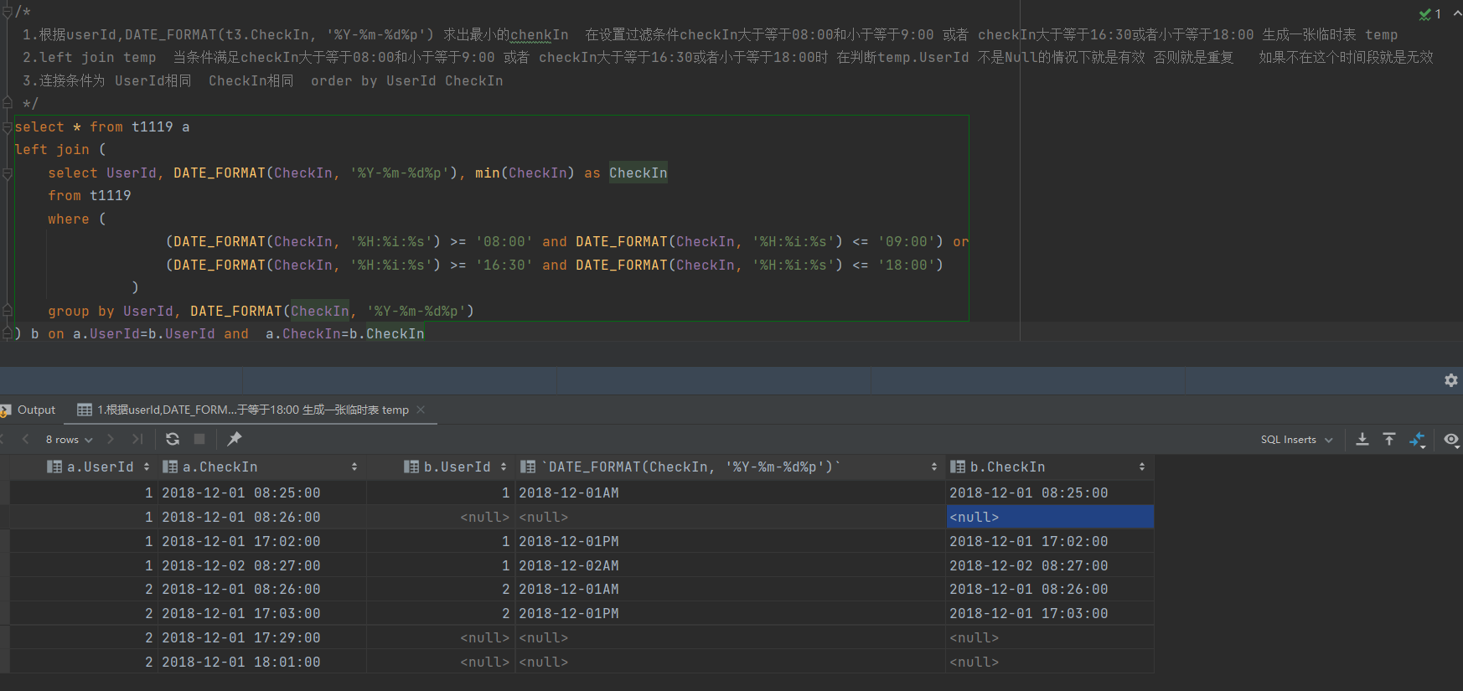Select the highlighted null b.CheckIn cell

coord(1050,517)
